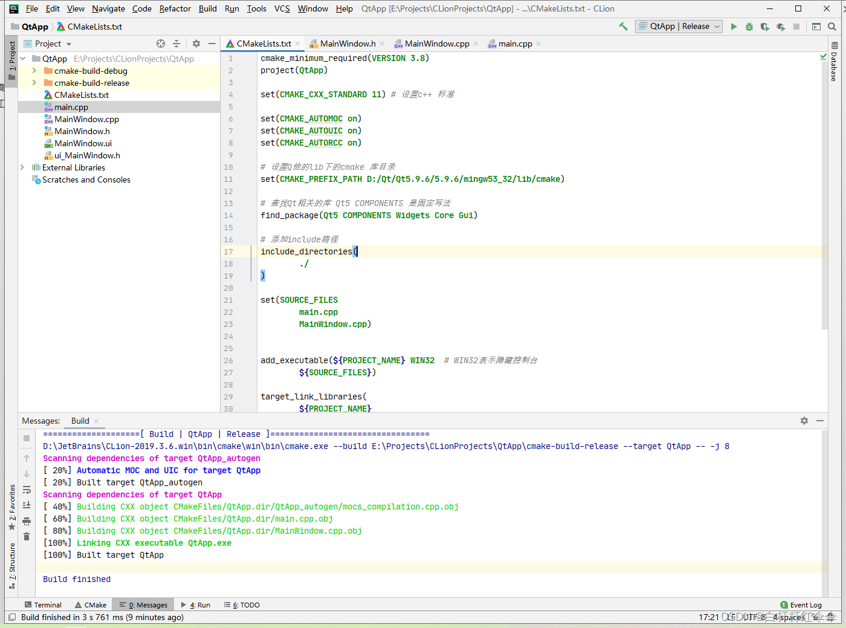Screen dimensions: 846x628
Task: Open the 4: Run tool window
Action: (195, 604)
